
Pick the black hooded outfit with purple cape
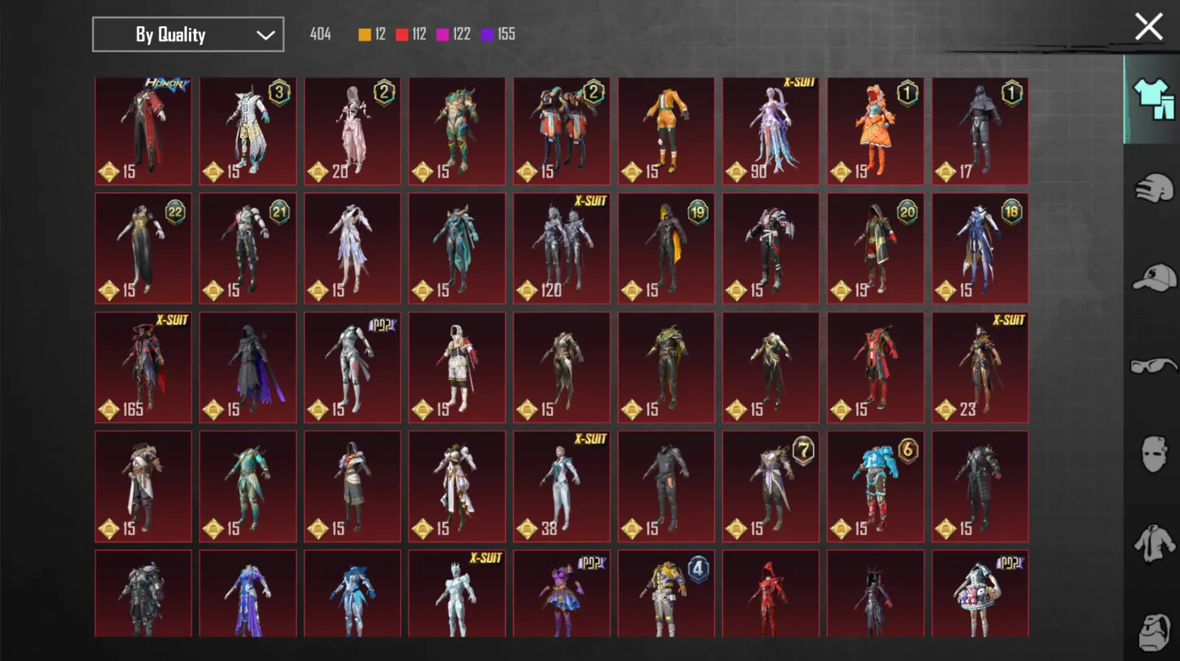click(248, 368)
